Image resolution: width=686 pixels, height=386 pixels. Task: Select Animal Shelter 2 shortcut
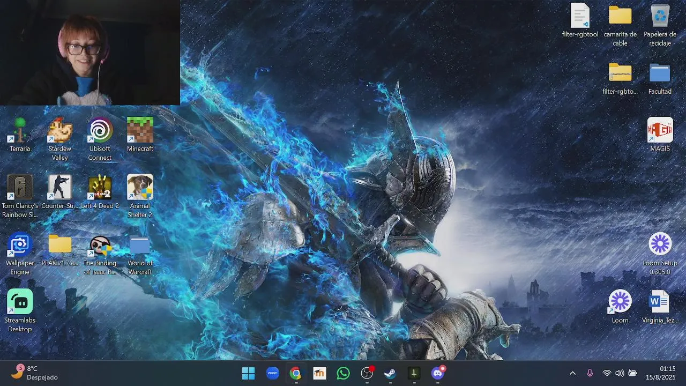[x=140, y=196]
